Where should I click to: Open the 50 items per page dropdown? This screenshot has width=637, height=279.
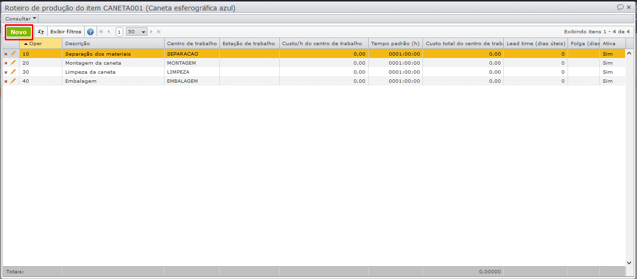(137, 32)
